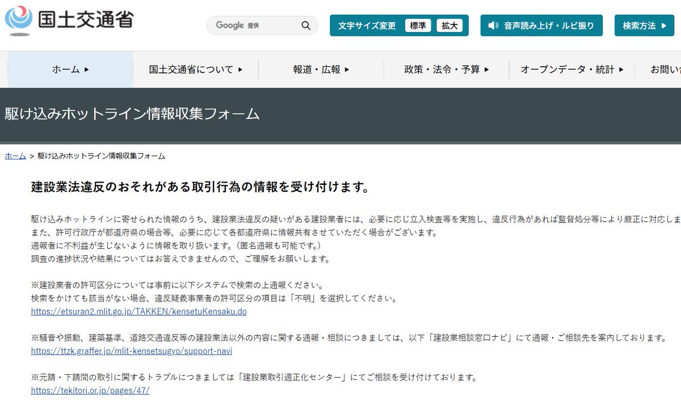
Task: Open オープンデータ・統計 menu
Action: coord(572,69)
